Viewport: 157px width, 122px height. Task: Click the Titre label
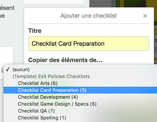click(35, 31)
